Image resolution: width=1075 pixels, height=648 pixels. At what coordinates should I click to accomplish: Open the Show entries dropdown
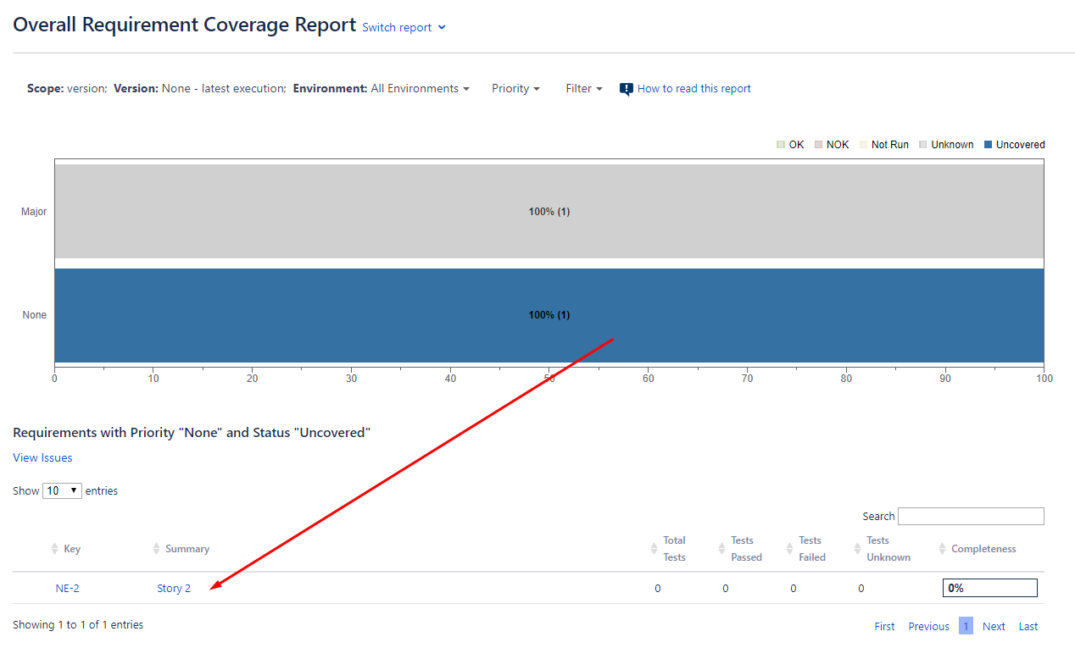60,490
